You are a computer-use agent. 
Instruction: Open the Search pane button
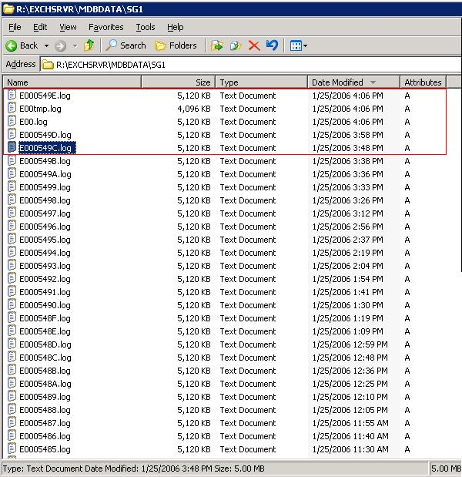point(126,45)
